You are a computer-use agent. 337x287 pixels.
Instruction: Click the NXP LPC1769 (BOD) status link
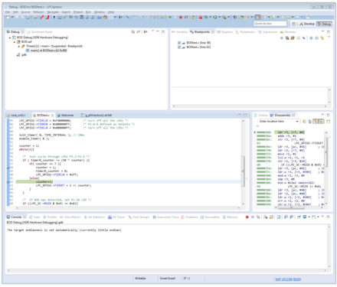click(x=288, y=279)
